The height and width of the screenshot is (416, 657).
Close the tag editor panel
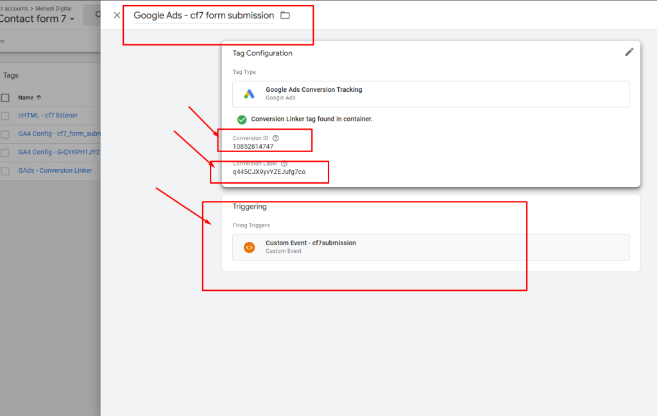click(117, 15)
